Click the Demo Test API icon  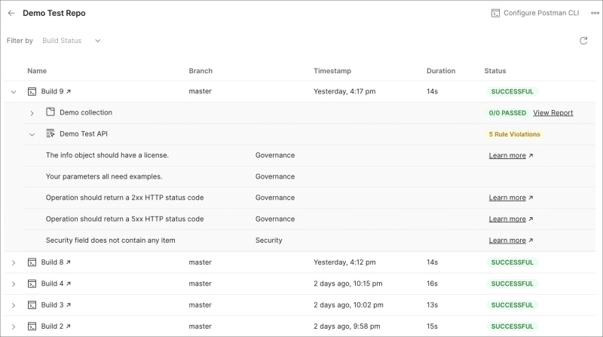point(51,133)
